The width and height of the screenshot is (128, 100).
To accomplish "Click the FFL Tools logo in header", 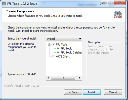I will coord(118,14).
